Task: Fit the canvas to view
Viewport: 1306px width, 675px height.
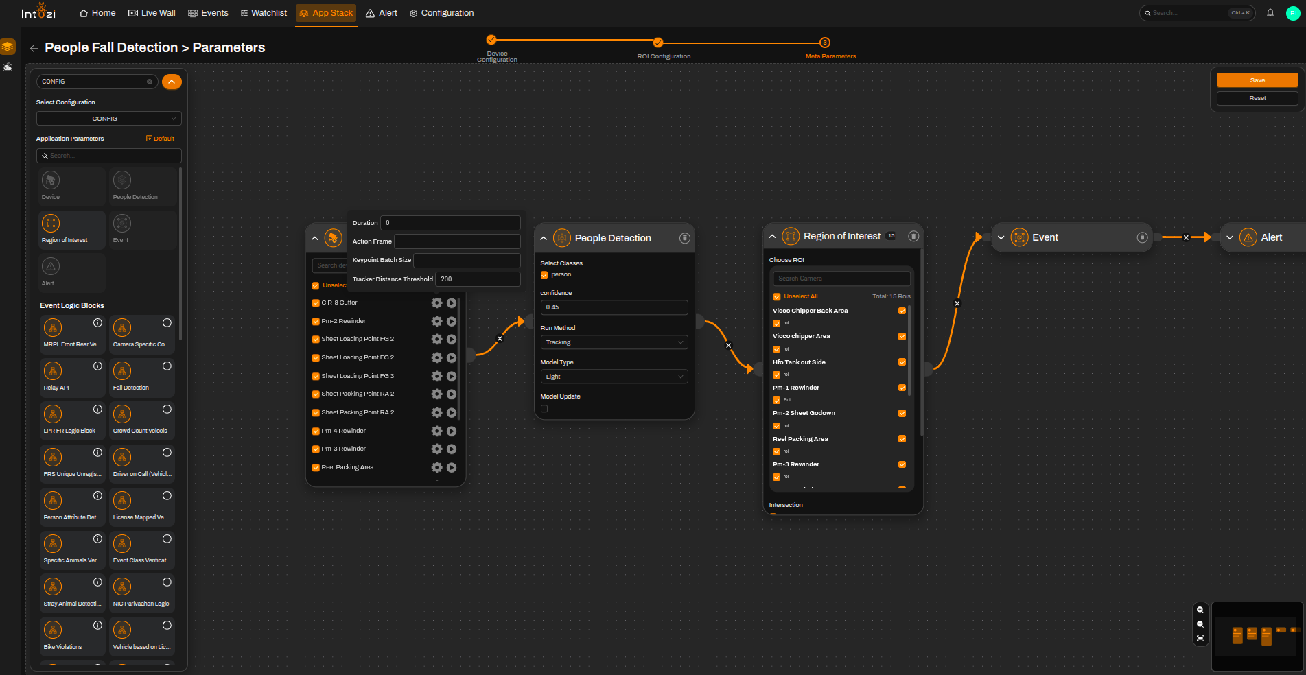Action: 1200,639
